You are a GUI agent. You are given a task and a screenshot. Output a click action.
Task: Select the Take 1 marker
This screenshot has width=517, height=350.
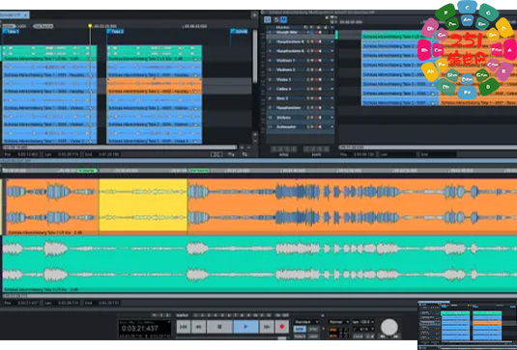click(x=12, y=32)
